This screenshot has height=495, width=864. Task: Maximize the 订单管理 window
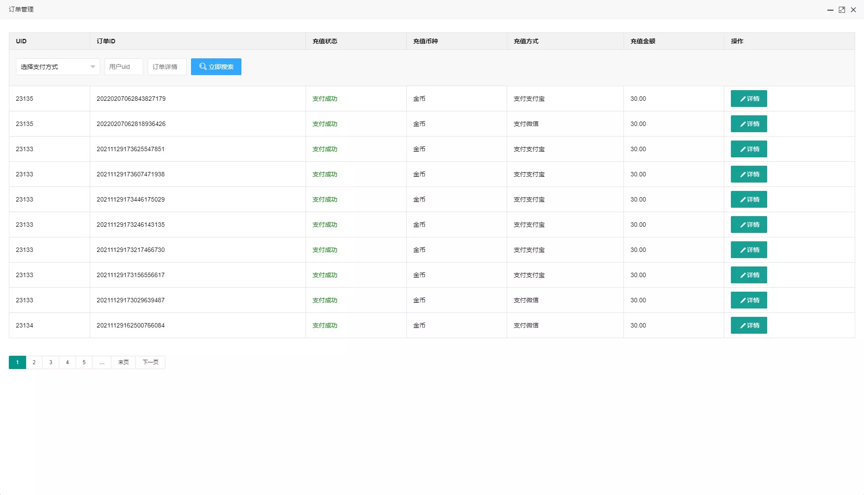[842, 10]
